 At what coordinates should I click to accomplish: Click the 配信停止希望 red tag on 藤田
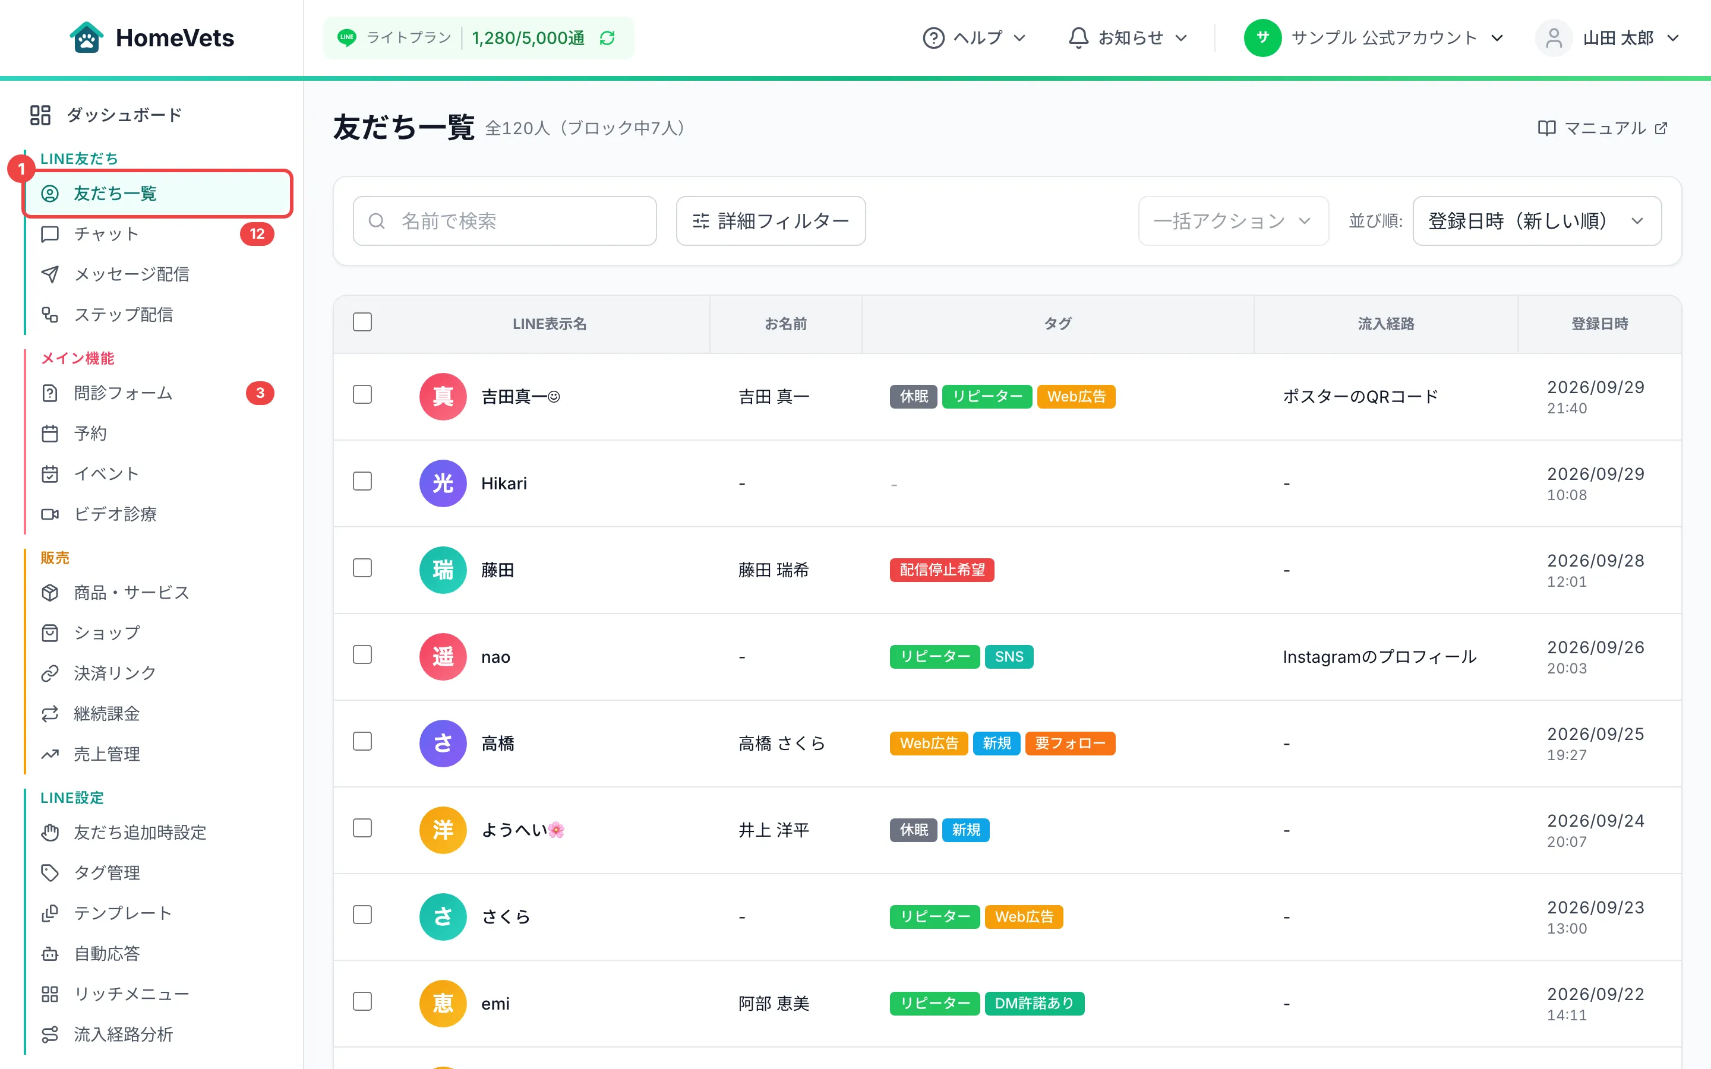point(942,570)
